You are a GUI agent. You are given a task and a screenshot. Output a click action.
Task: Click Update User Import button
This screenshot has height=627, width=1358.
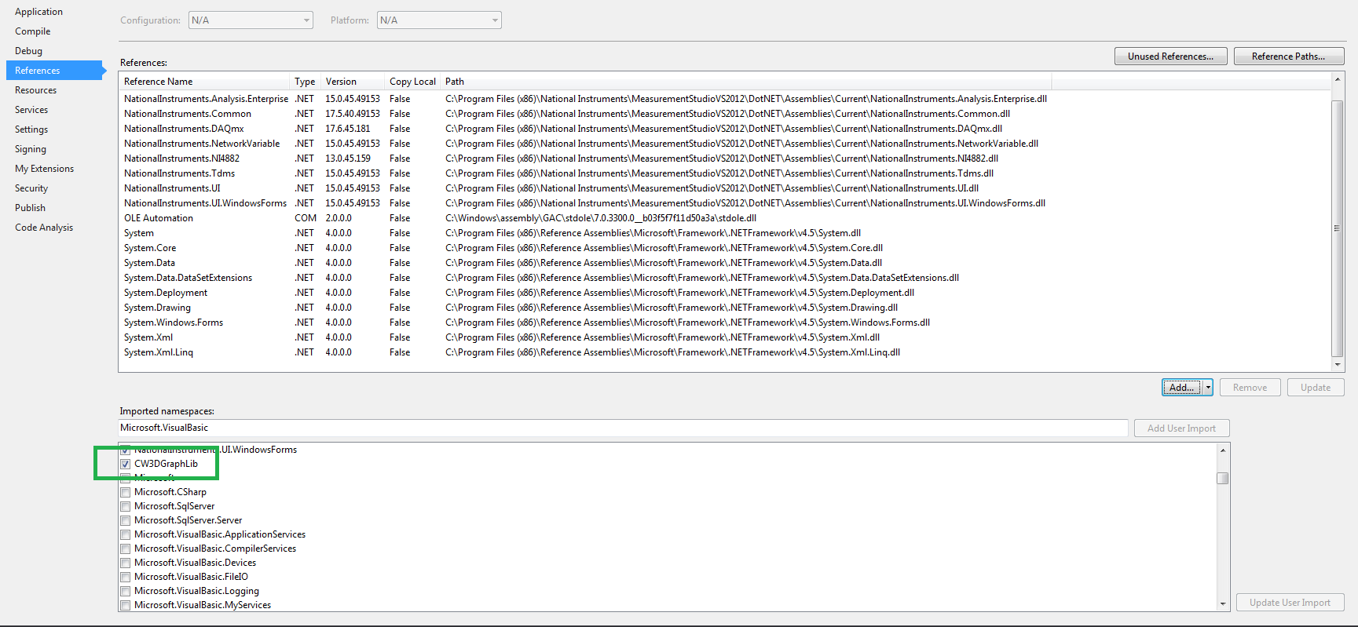[x=1290, y=603]
